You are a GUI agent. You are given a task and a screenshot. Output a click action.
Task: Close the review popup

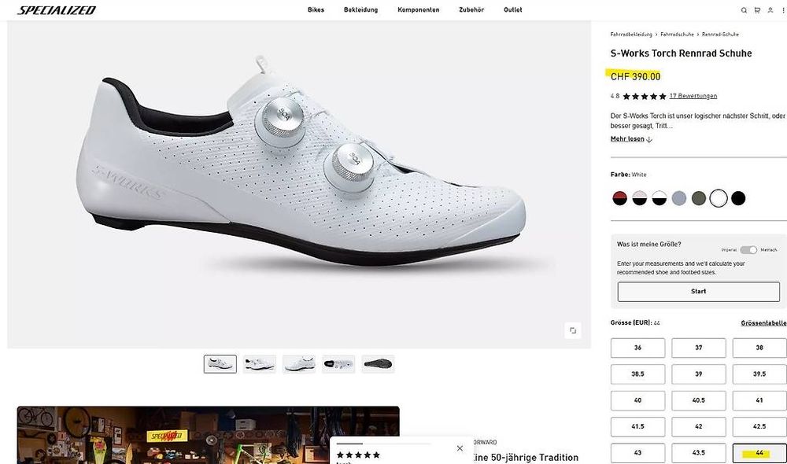click(x=460, y=448)
